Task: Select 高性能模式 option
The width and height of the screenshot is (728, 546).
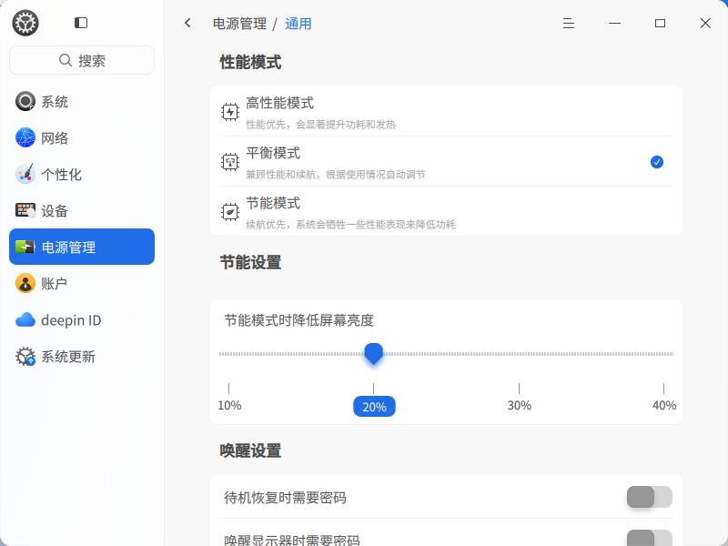Action: pos(446,112)
